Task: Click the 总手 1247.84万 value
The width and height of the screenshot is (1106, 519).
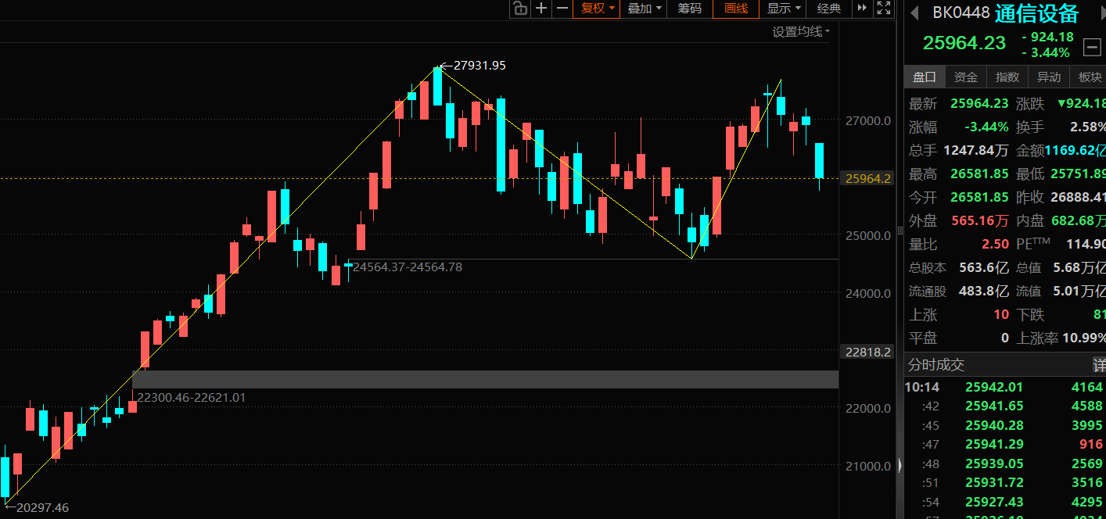Action: pyautogui.click(x=976, y=150)
